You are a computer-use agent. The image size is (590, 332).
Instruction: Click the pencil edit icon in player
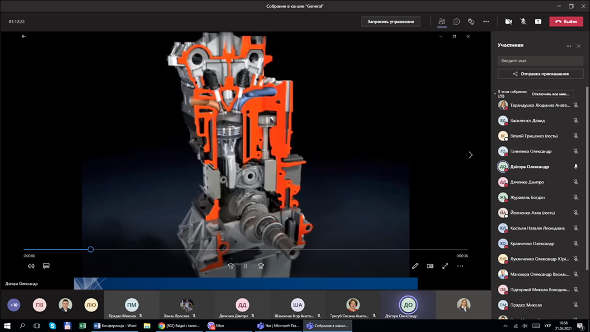[415, 266]
